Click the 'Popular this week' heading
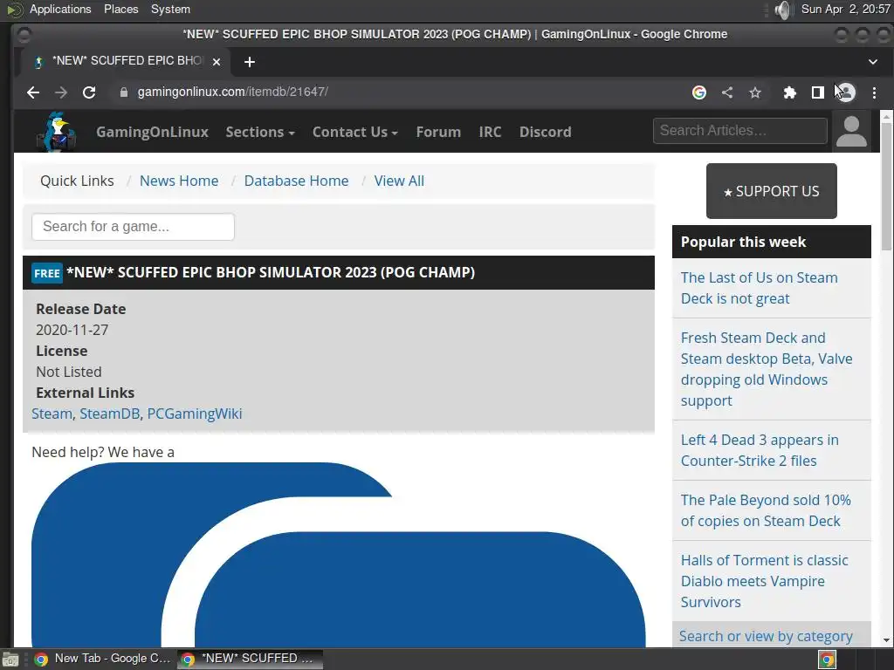 [x=744, y=242]
